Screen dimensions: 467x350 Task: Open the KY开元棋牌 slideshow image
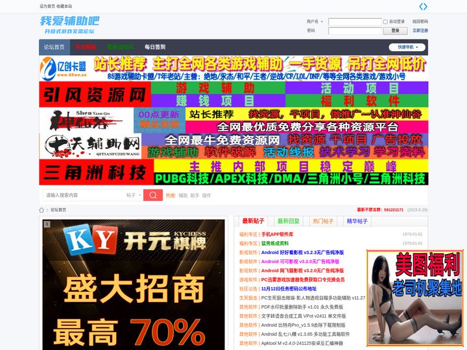tap(134, 285)
